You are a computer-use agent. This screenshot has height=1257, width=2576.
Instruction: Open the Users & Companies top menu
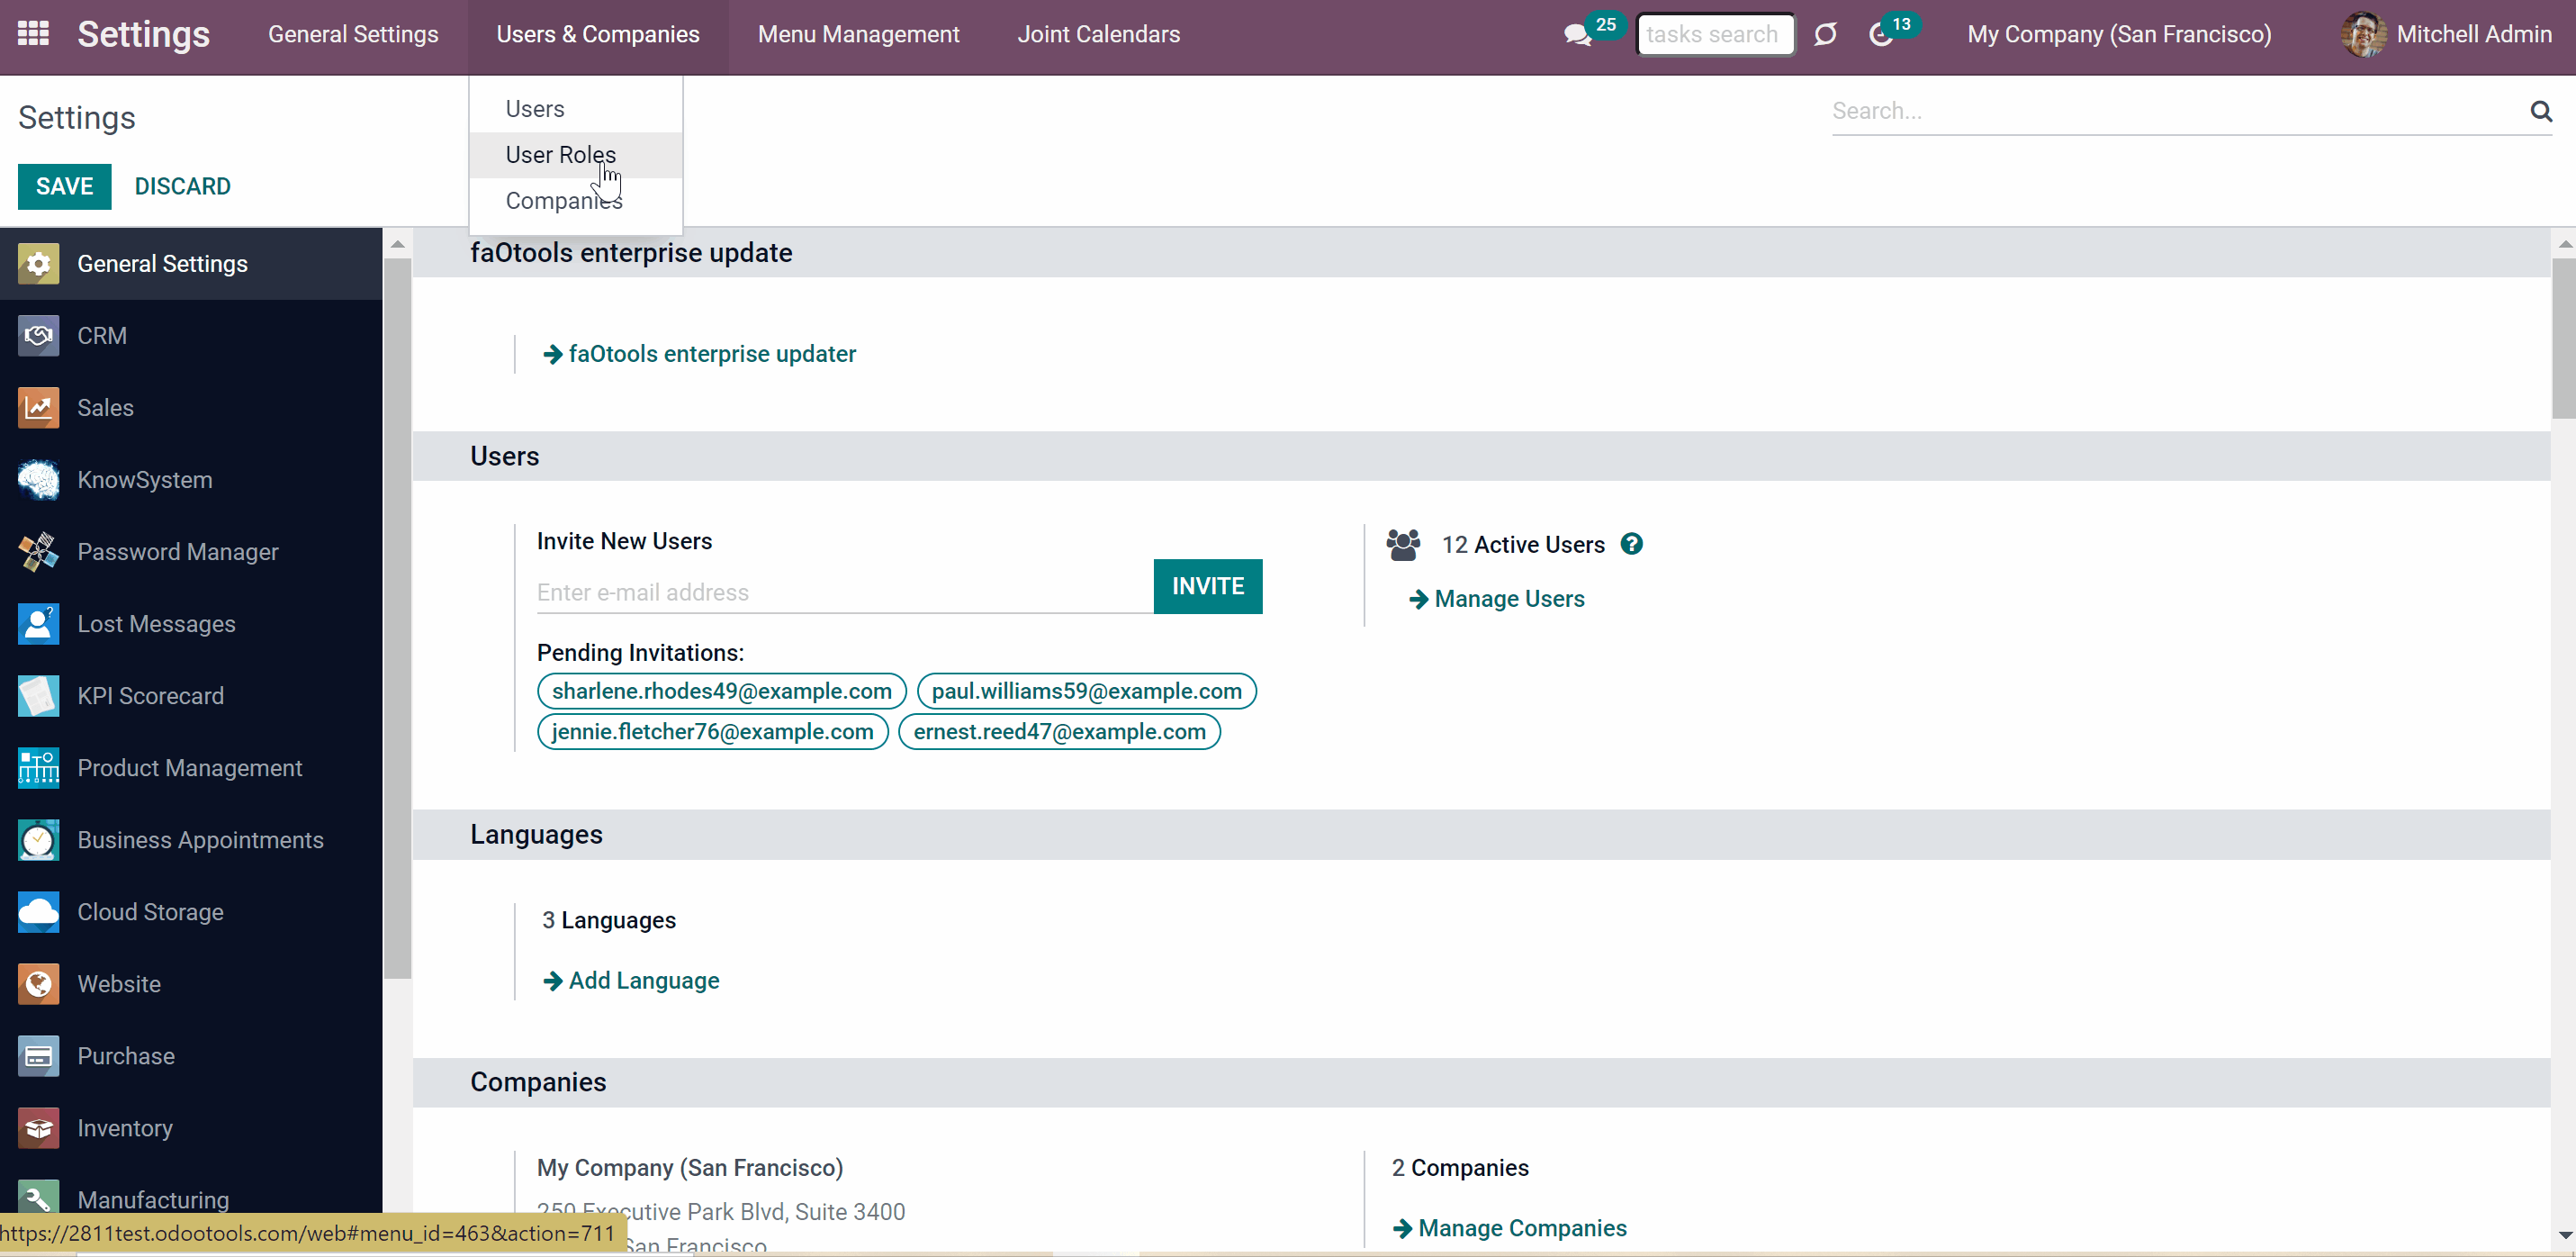point(598,35)
